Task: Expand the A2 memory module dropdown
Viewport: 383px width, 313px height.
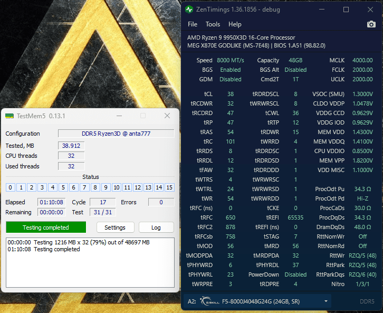Action: (x=326, y=301)
